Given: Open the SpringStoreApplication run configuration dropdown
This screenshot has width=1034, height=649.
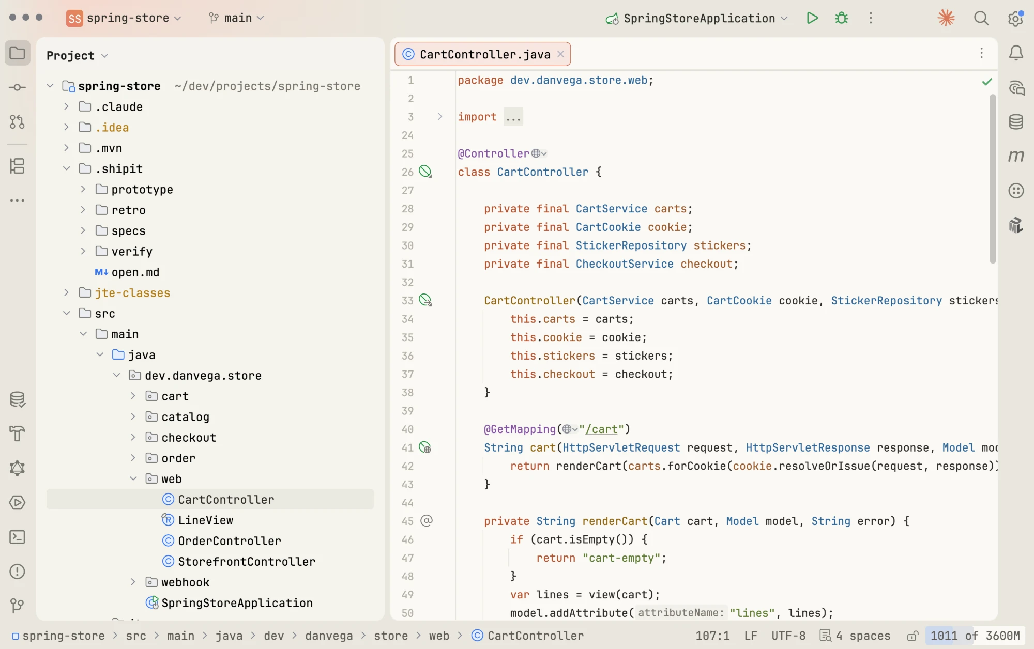Looking at the screenshot, I should (697, 18).
